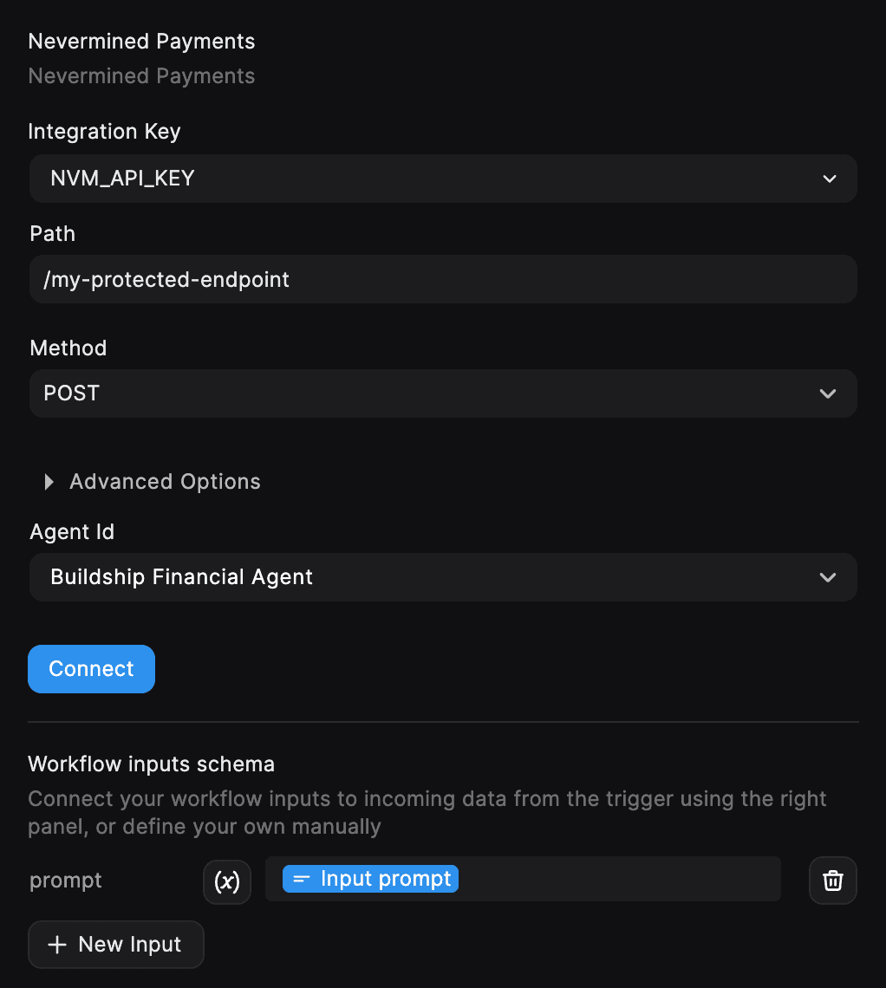Click the Integration Key chevron arrow
The image size is (886, 988).
830,179
